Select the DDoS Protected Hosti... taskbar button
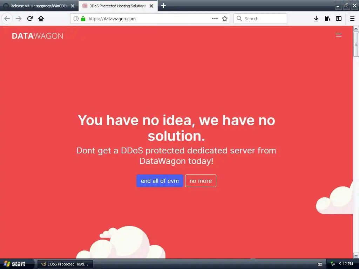Screen dimensions: 359x269 coord(65,264)
